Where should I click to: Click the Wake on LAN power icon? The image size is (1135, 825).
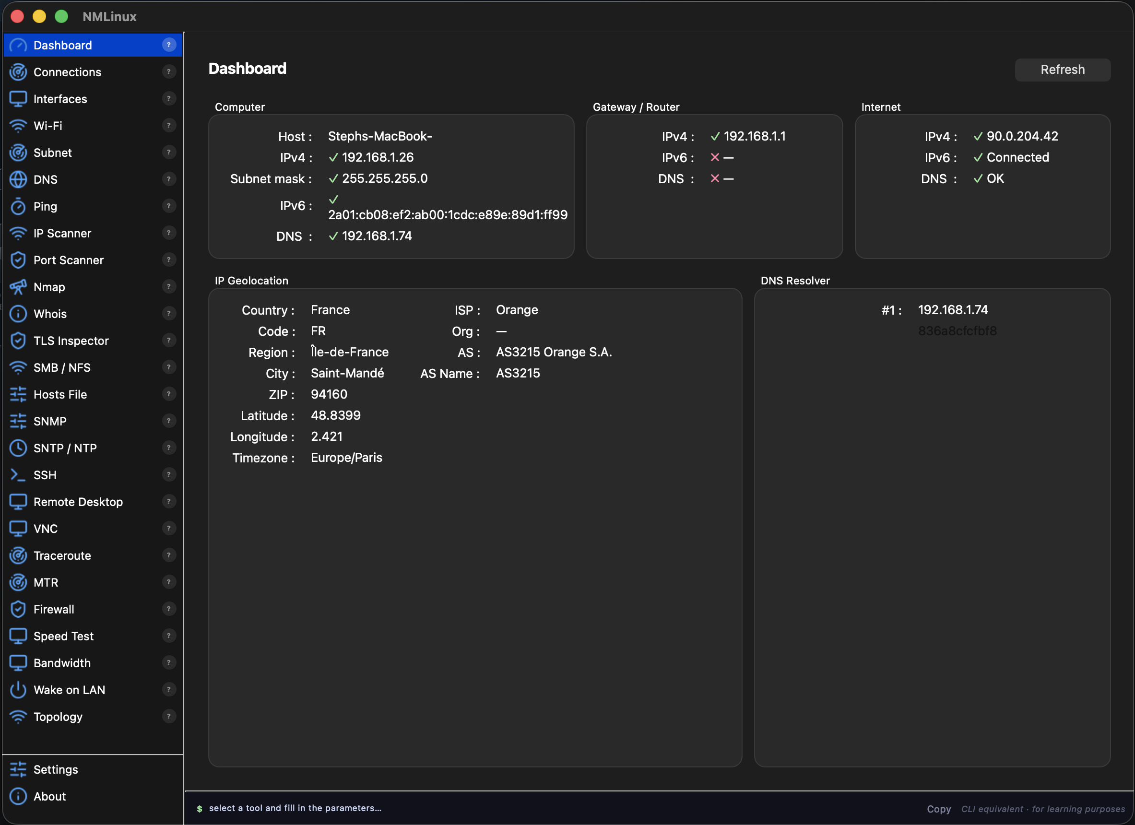pos(18,690)
